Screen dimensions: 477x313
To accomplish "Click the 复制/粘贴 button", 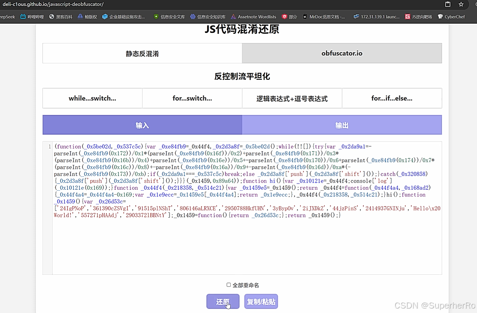I will point(261,301).
